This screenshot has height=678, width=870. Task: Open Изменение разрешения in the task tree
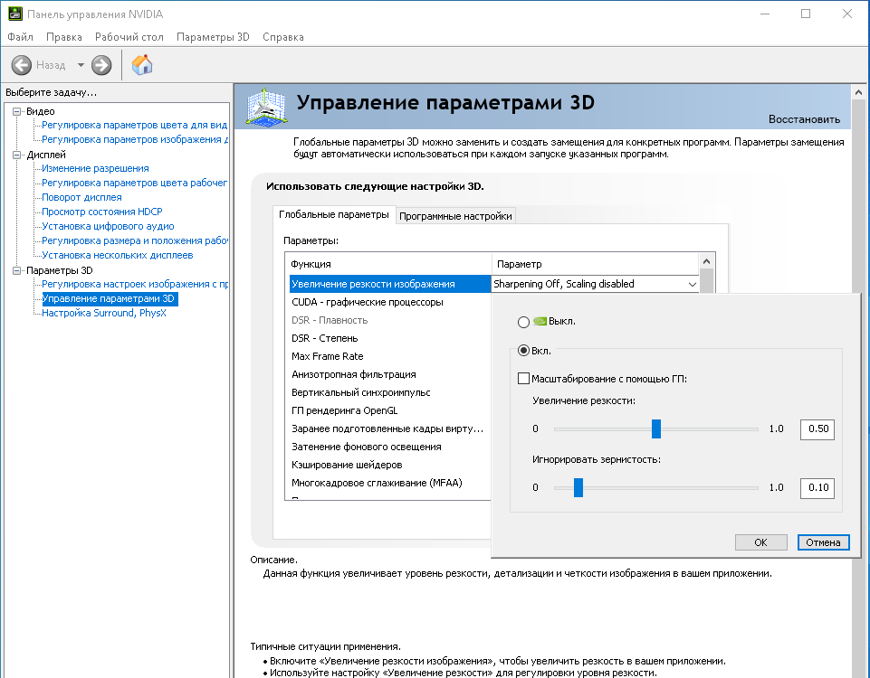95,168
